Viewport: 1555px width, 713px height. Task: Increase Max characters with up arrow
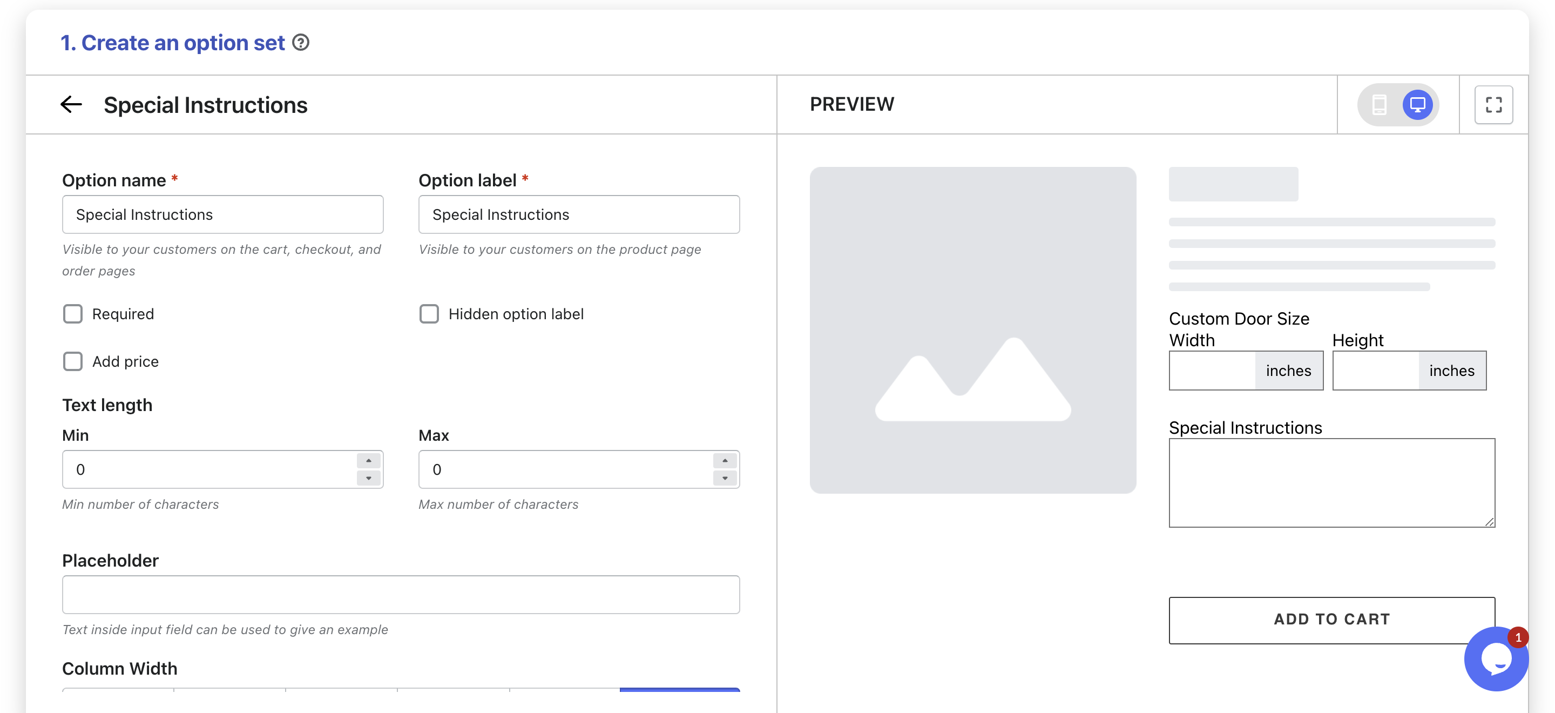[x=725, y=461]
